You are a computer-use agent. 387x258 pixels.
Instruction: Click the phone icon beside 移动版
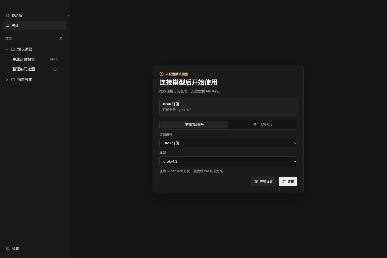8,15
